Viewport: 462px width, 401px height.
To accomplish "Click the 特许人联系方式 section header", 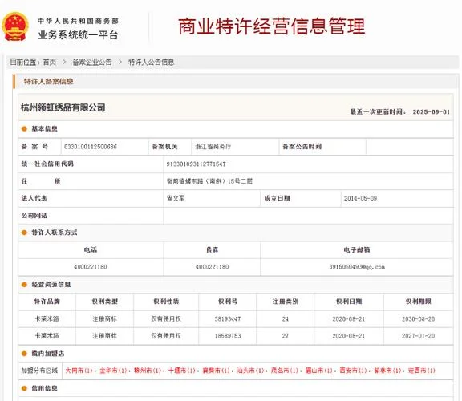I will (x=55, y=233).
